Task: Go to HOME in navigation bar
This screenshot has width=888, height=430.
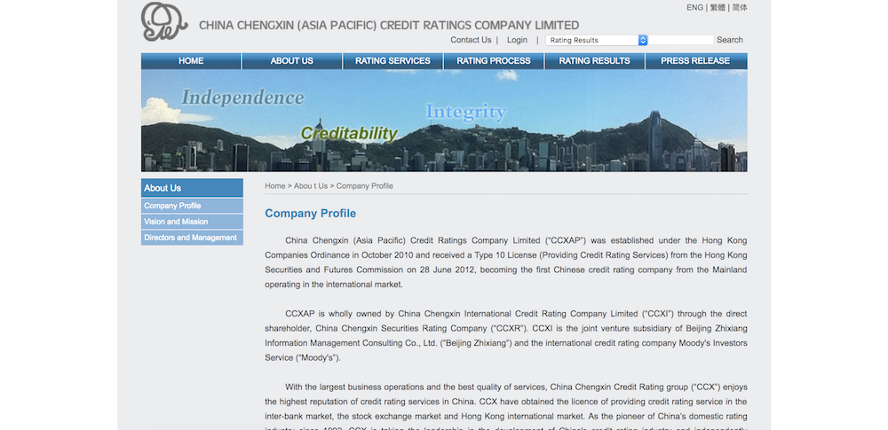Action: (191, 61)
